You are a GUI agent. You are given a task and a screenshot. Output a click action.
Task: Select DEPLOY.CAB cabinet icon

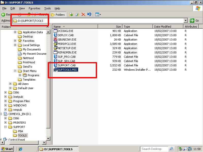pos(55,35)
